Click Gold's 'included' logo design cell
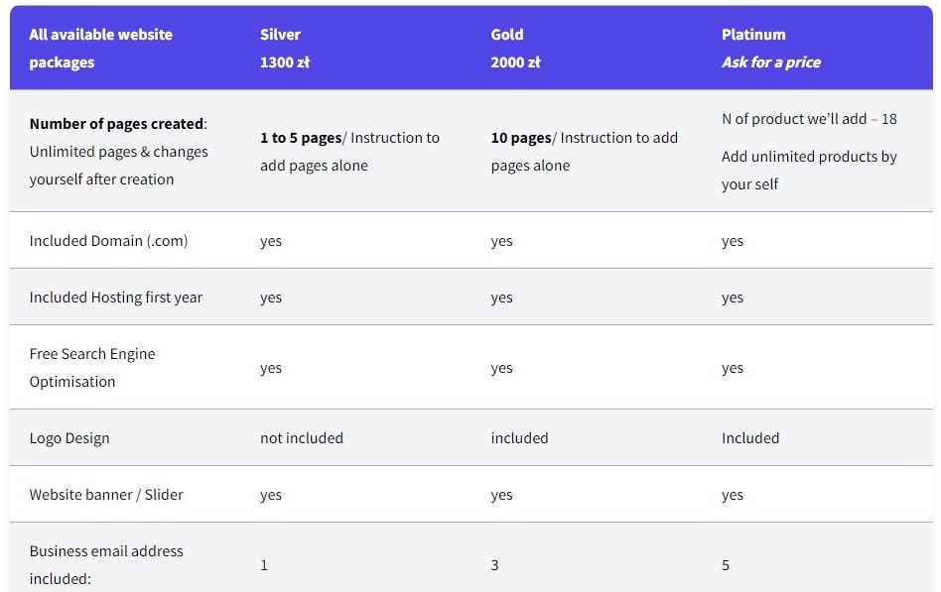Screen dimensions: 941x592 point(519,438)
